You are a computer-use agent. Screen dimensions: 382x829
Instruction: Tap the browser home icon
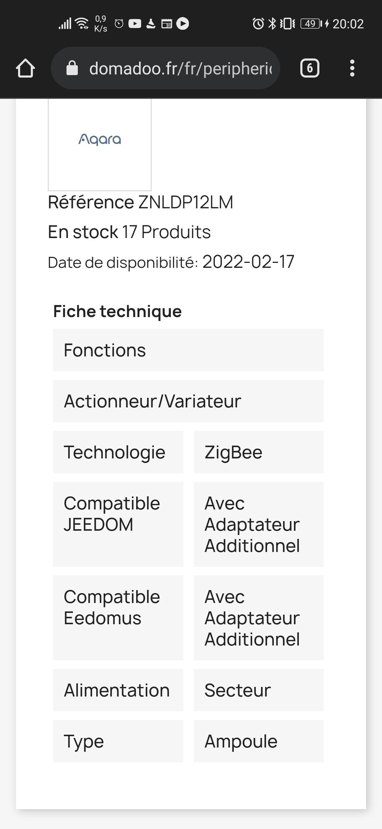tap(25, 68)
